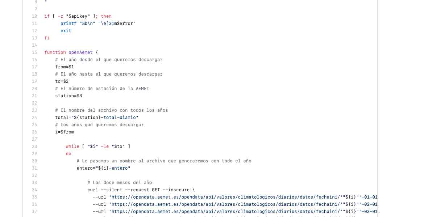445x217 pixels.
Task: Click the 'to=$2' assignment line
Action: pyautogui.click(x=62, y=81)
